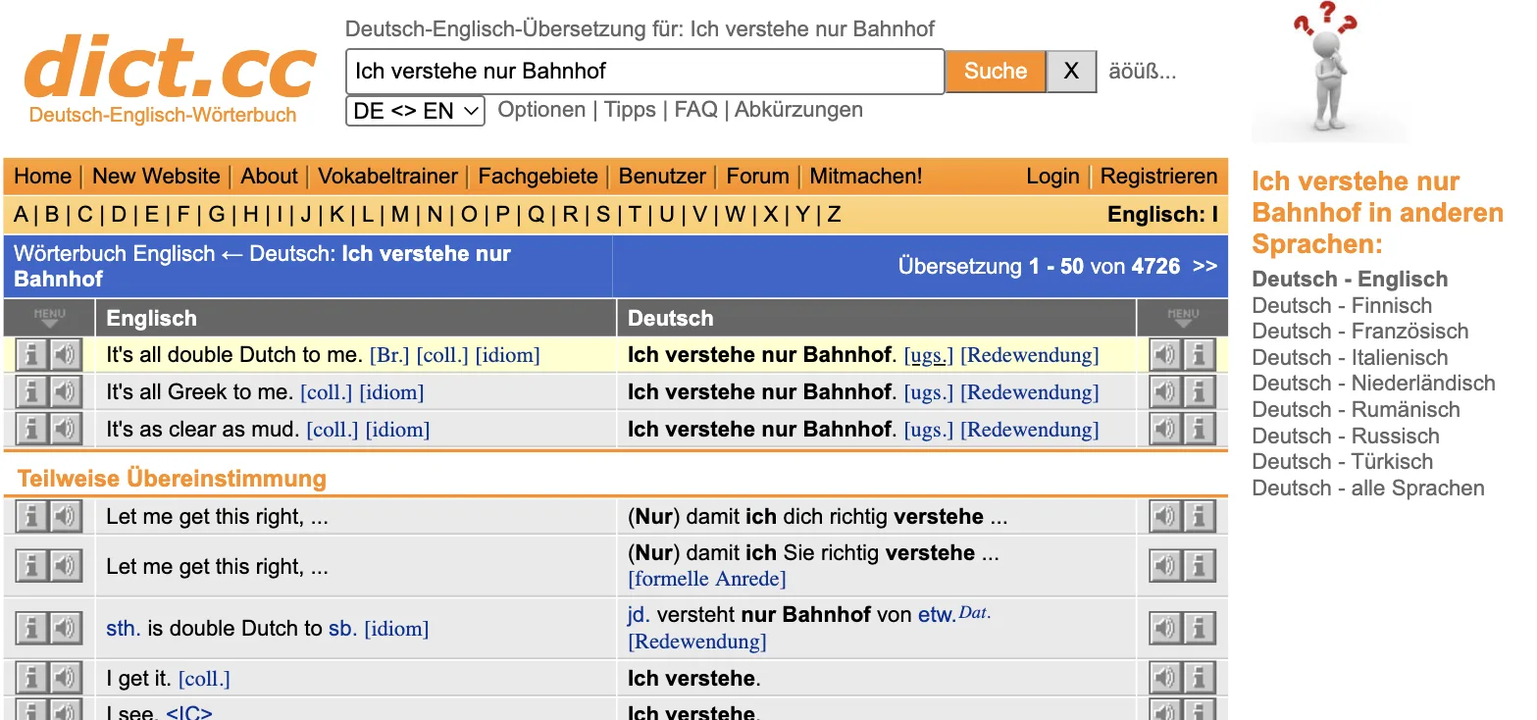
Task: Open Fachgebiete in the nav bar
Action: 538,177
